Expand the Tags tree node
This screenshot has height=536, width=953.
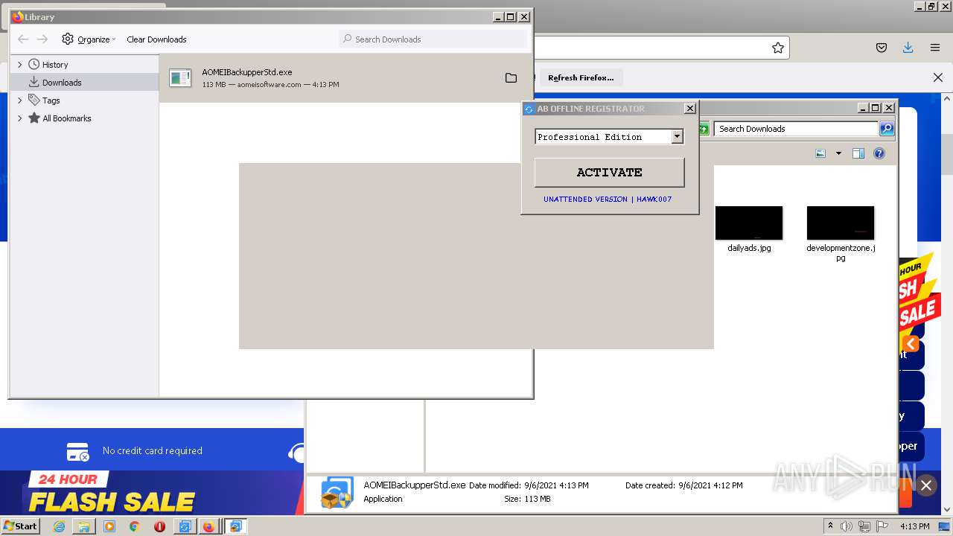point(20,100)
